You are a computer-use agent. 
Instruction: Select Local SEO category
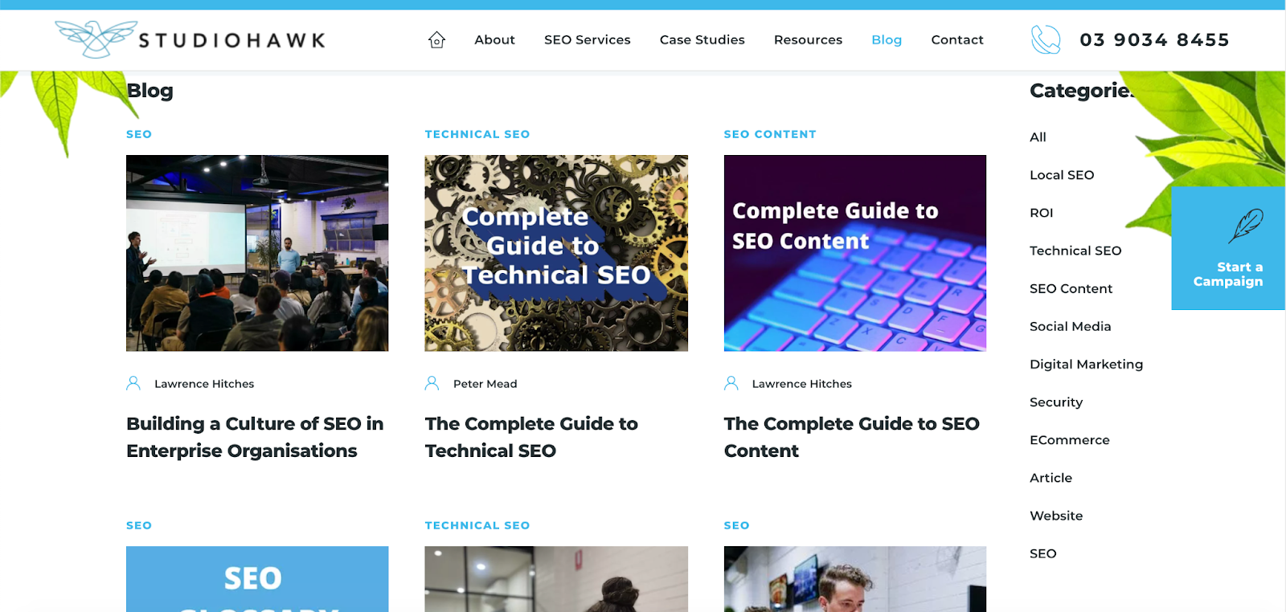tap(1062, 175)
